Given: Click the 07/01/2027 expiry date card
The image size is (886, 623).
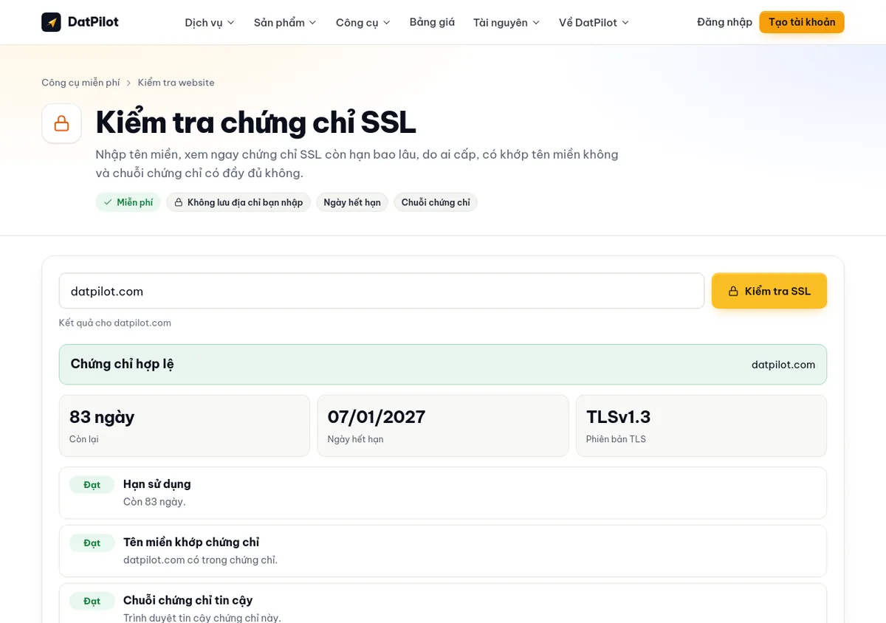Looking at the screenshot, I should [443, 426].
